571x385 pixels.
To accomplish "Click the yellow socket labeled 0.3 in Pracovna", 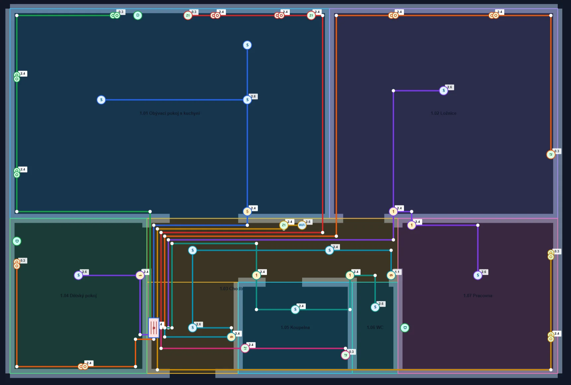I will (x=551, y=255).
